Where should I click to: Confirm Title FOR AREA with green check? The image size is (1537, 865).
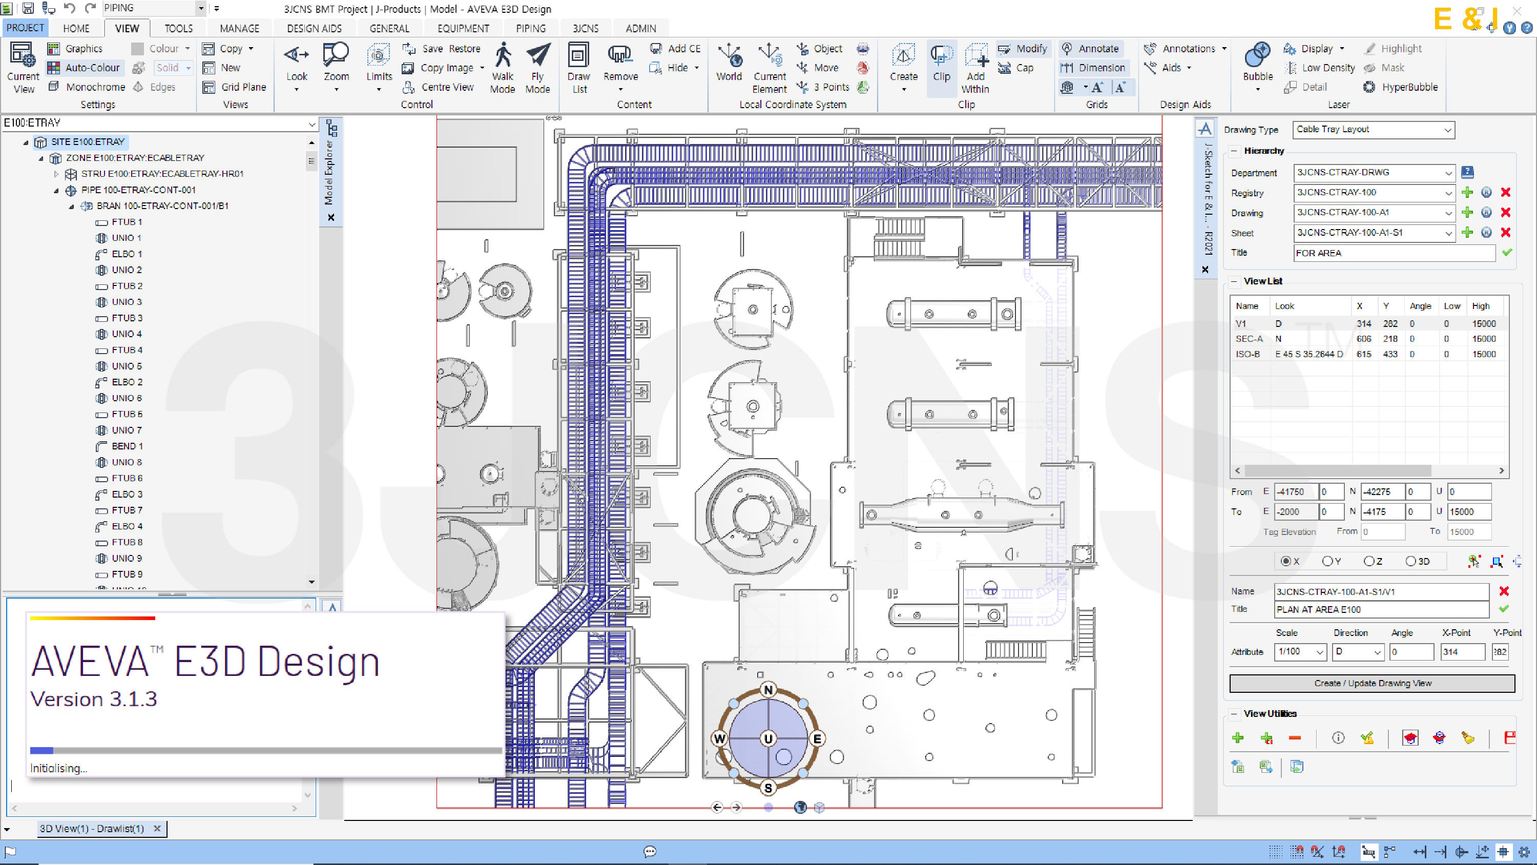coord(1507,253)
